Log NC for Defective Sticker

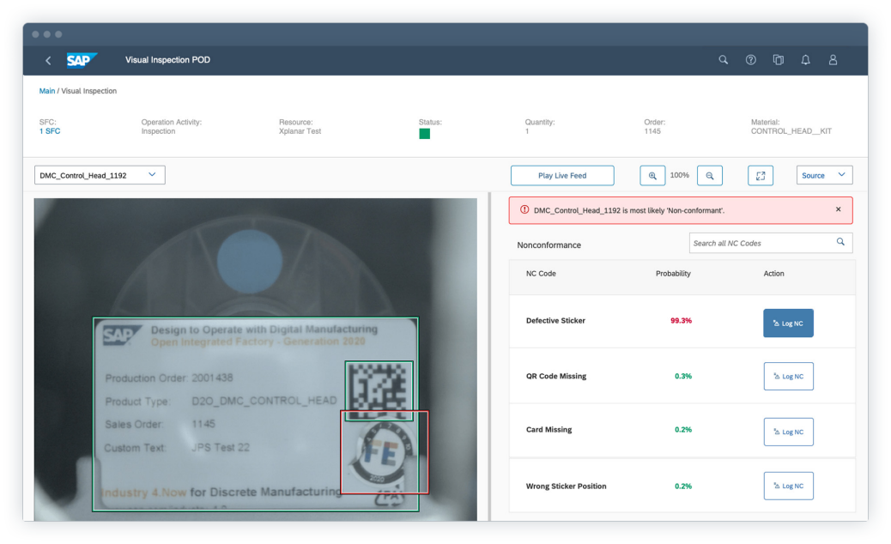(788, 323)
